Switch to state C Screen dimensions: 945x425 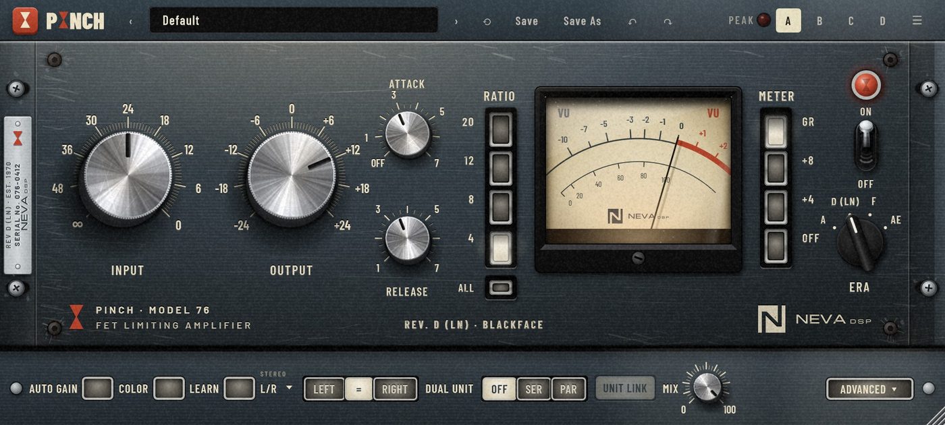click(x=850, y=20)
